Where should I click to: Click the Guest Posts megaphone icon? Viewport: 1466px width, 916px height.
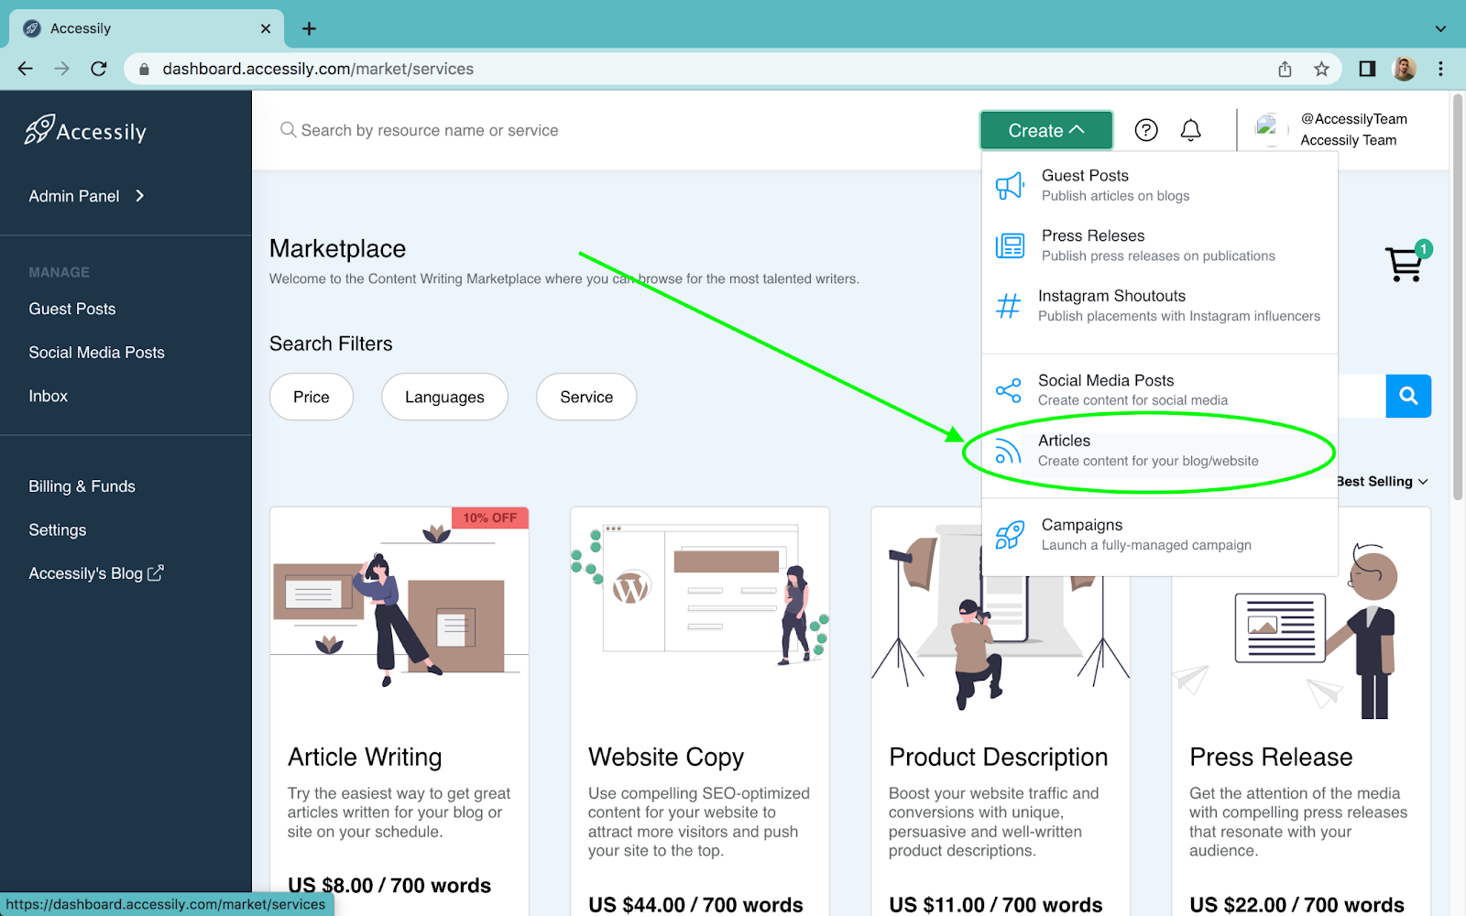(1010, 186)
